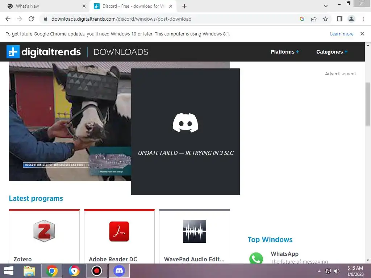371x278 pixels.
Task: Select the Discord - Free download tab
Action: tap(133, 6)
